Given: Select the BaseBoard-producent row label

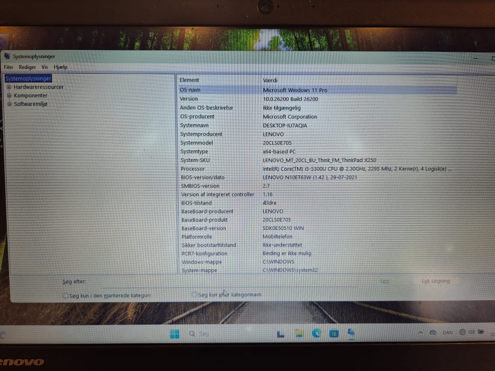Looking at the screenshot, I should [207, 211].
